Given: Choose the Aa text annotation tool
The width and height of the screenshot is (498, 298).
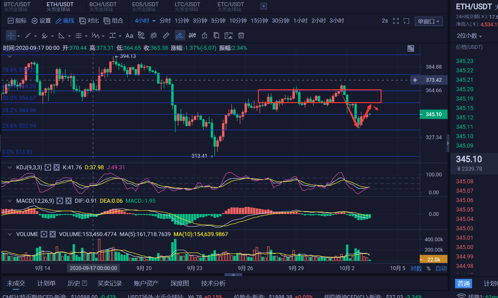Looking at the screenshot, I should pyautogui.click(x=129, y=36).
